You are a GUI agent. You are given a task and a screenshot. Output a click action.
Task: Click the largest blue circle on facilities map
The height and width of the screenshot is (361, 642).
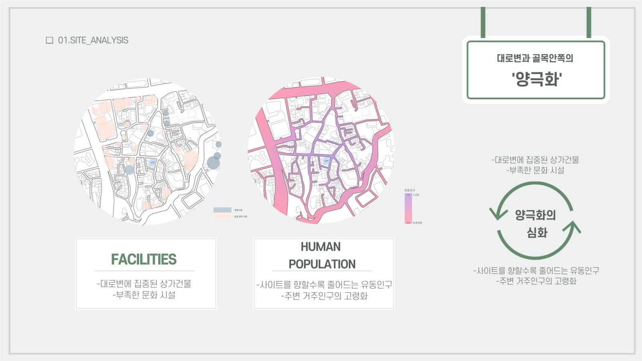pyautogui.click(x=213, y=162)
